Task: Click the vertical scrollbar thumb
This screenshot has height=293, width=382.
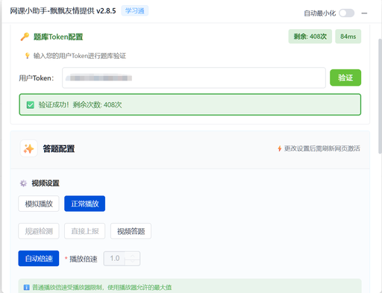Action: pyautogui.click(x=380, y=96)
